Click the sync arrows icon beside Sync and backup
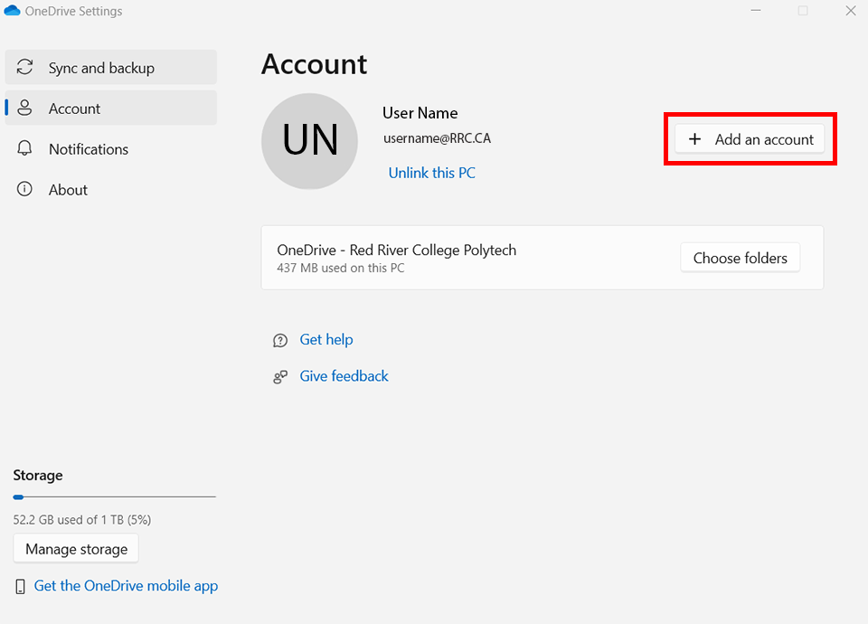Viewport: 868px width, 624px height. (x=25, y=67)
